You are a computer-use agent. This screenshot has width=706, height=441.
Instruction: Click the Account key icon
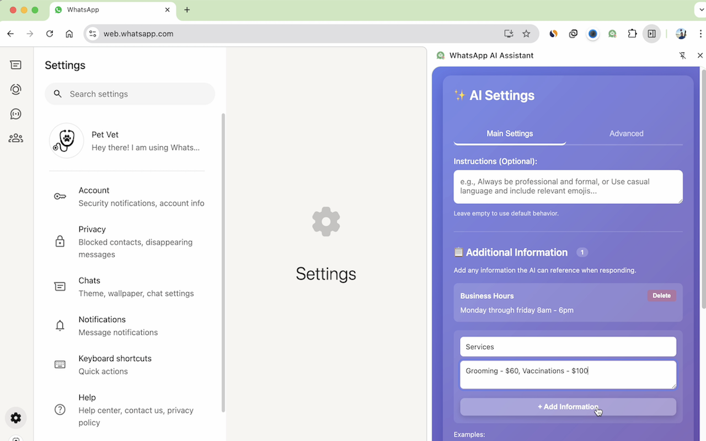point(60,197)
